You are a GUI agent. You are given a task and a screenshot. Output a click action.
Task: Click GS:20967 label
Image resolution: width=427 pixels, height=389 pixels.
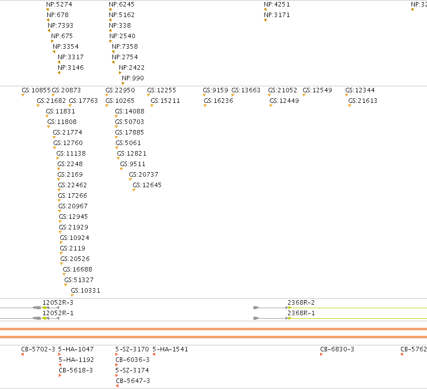tap(73, 206)
